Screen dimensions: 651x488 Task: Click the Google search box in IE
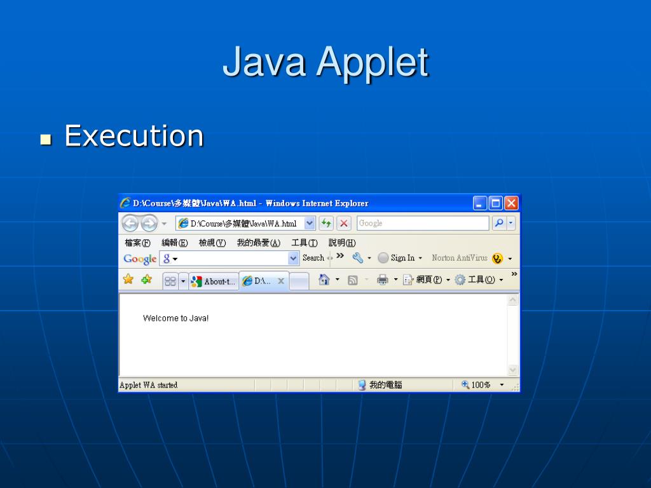423,223
